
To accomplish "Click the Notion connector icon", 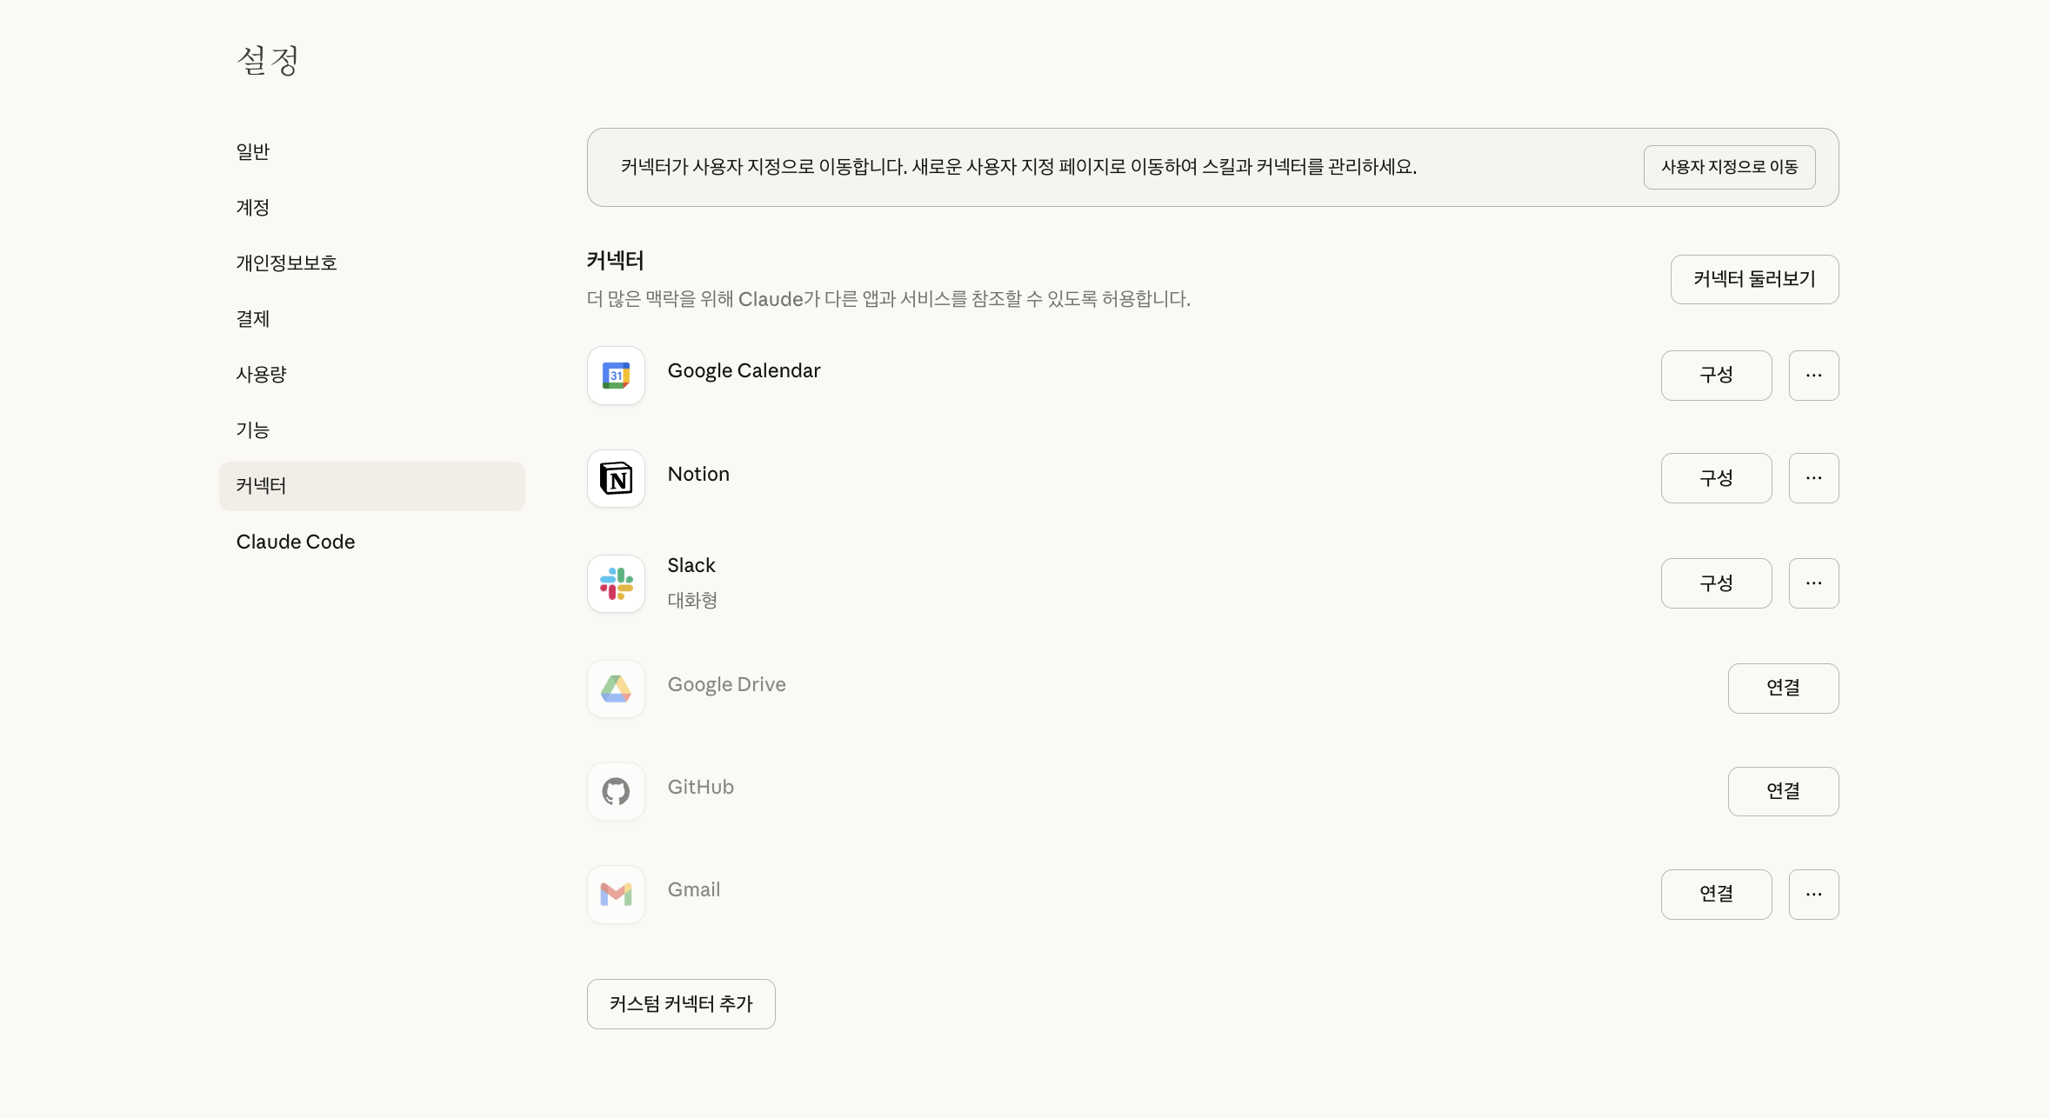I will point(616,478).
